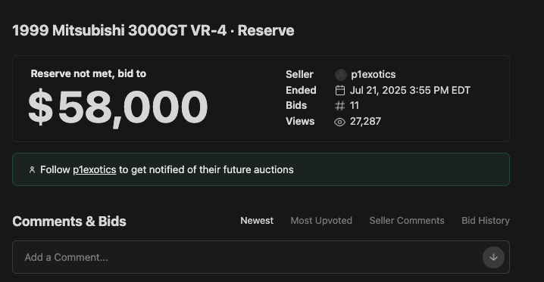View the Bid History tab
544x282 pixels.
click(x=486, y=221)
